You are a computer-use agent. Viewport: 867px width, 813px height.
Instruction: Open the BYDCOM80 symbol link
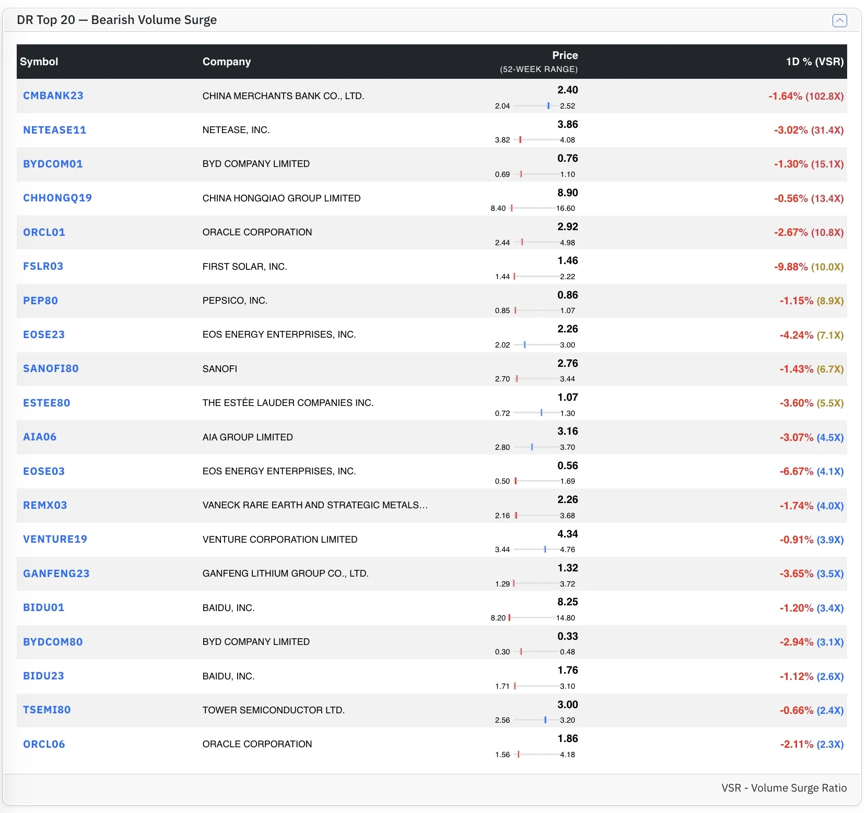point(53,642)
